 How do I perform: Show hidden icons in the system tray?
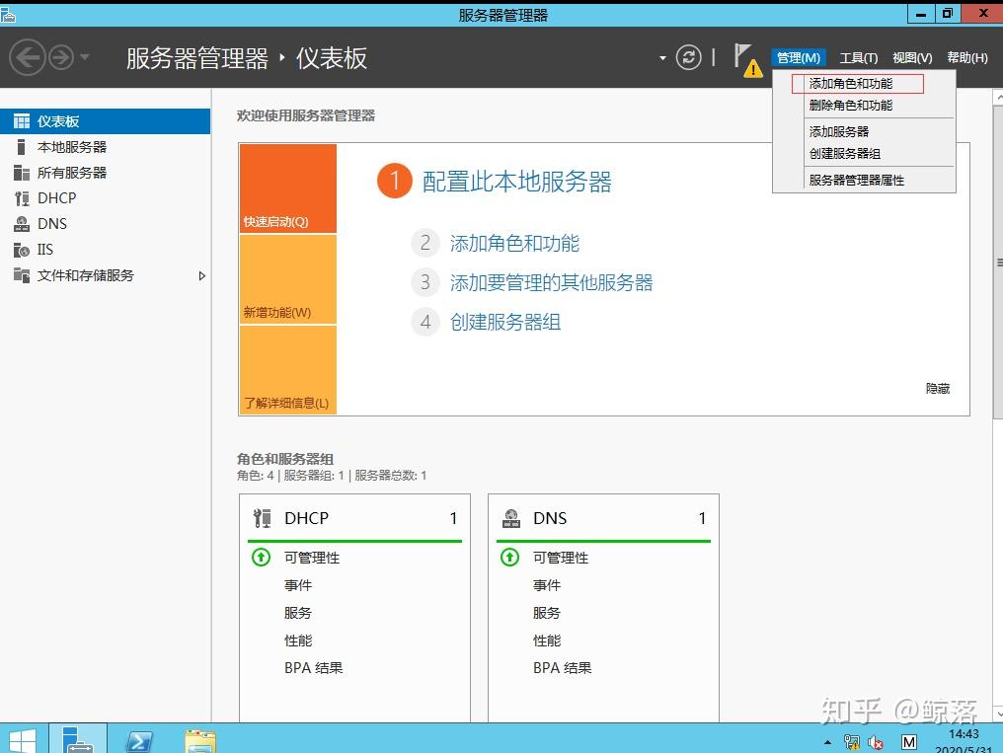pos(827,742)
